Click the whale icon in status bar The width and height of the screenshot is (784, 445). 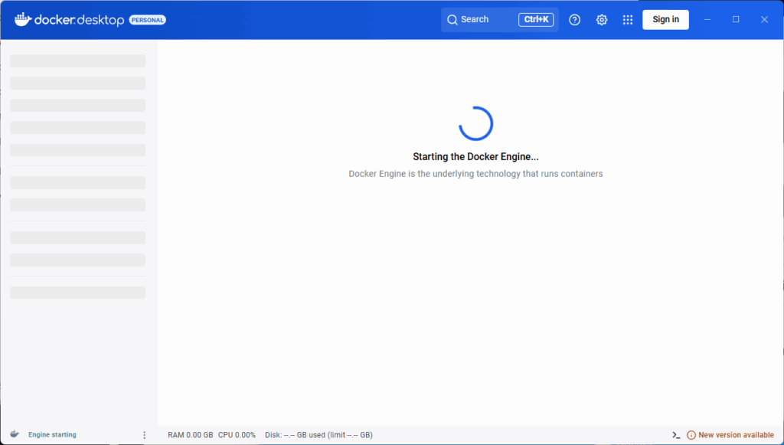coord(15,434)
